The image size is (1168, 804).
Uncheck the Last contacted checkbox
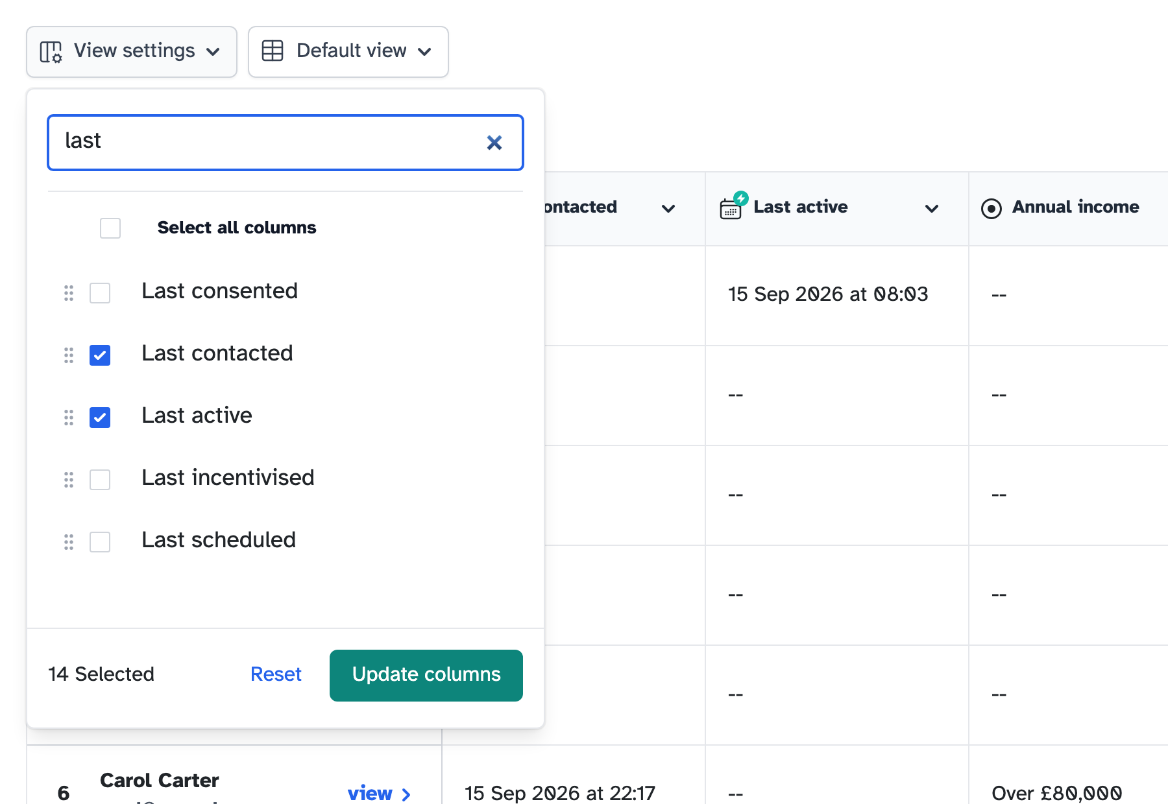(100, 355)
